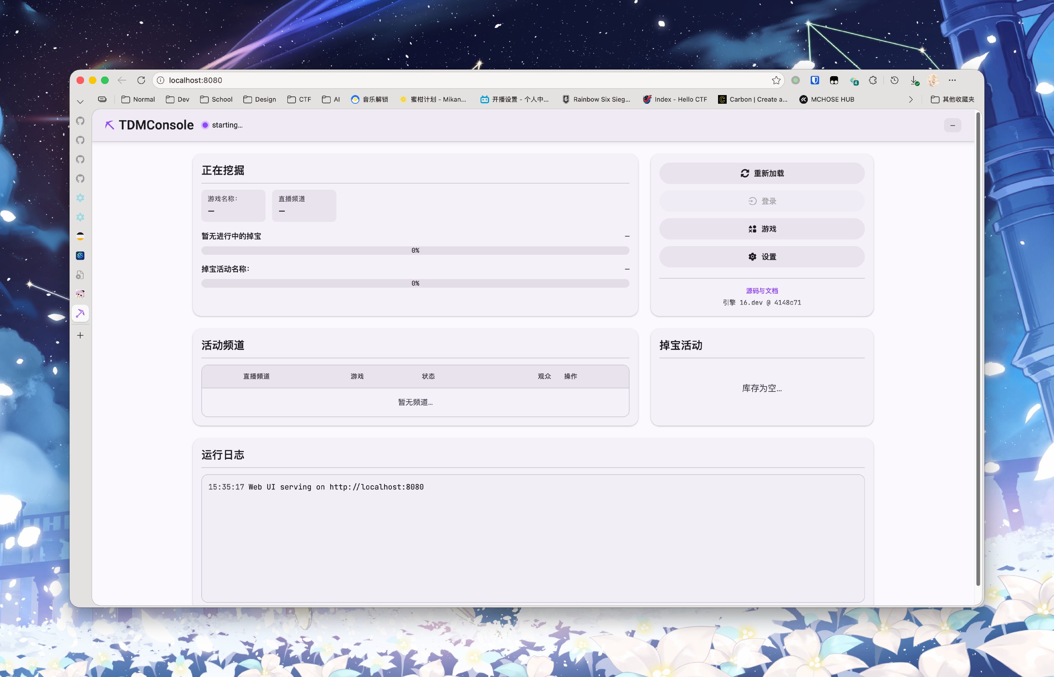Image resolution: width=1054 pixels, height=677 pixels.
Task: Click the 状态 column header
Action: click(x=428, y=376)
